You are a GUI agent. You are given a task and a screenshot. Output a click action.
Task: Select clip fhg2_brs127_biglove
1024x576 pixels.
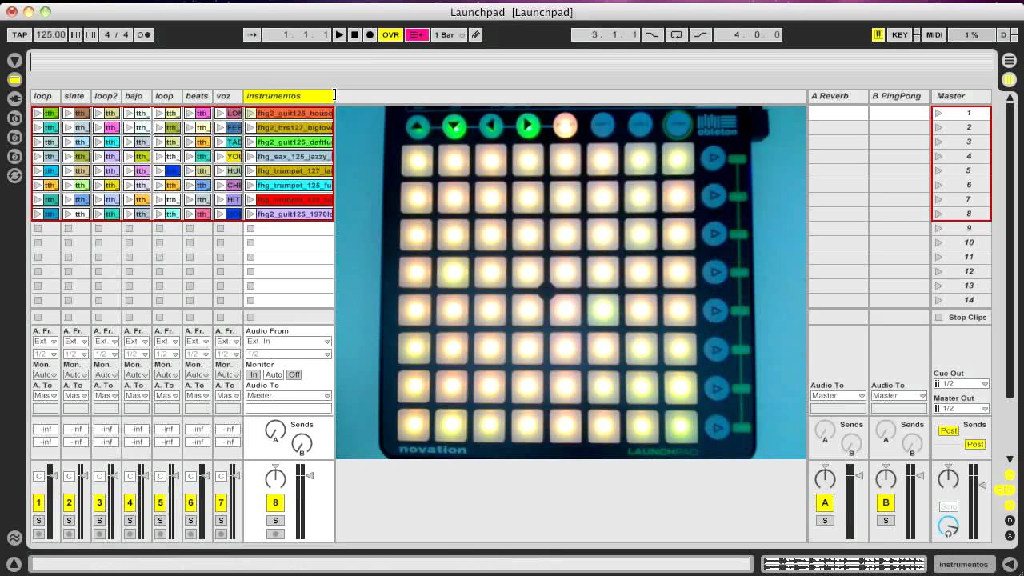click(x=294, y=128)
